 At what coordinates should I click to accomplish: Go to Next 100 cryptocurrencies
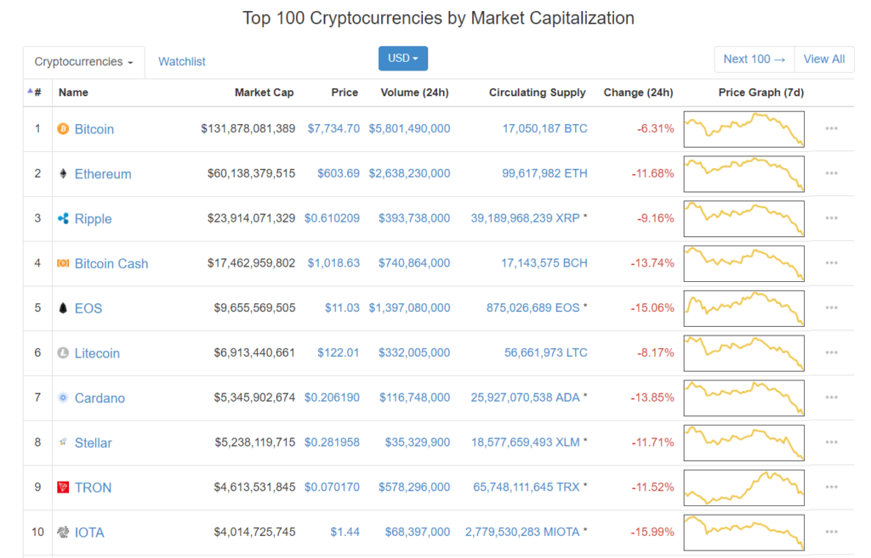click(754, 59)
